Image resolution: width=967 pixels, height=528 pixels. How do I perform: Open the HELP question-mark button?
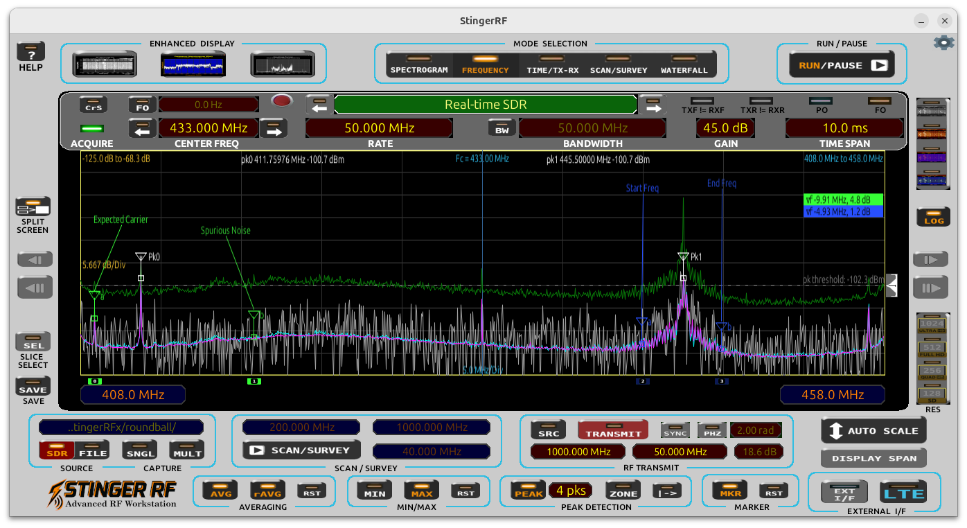31,52
